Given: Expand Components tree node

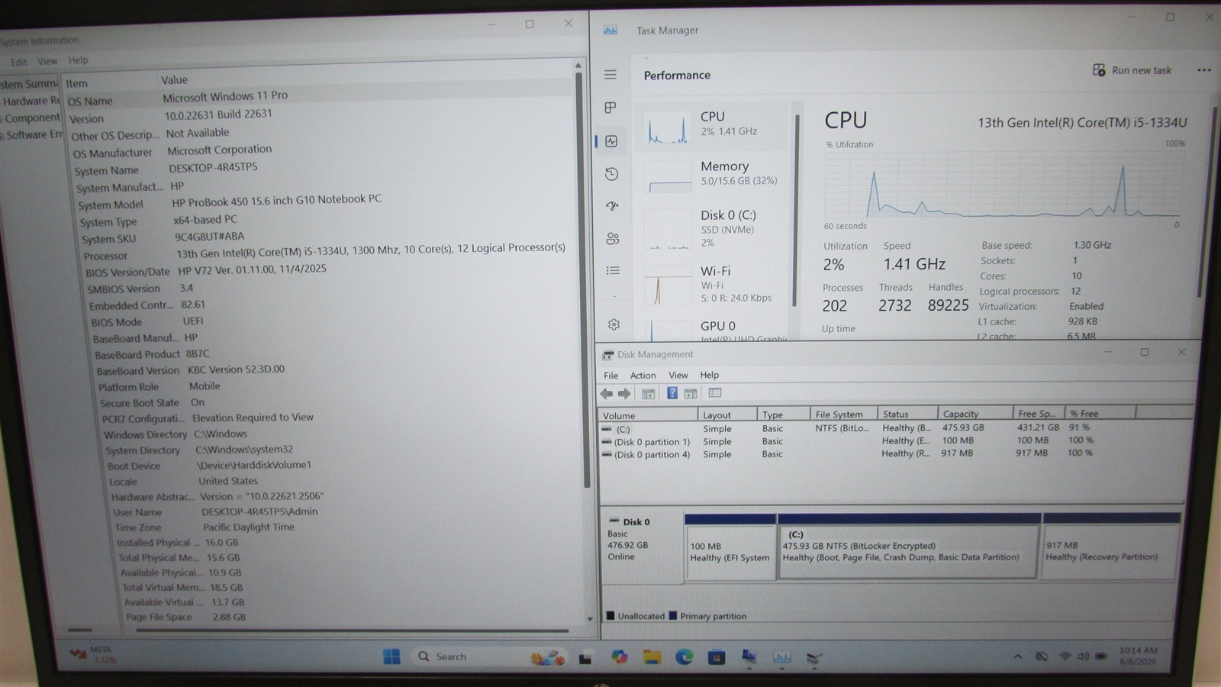Looking at the screenshot, I should 31,118.
